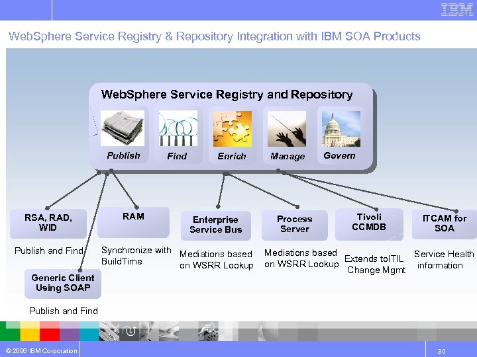Click the '© 2006 IBM Corporation' footer text
Viewport: 477px width, 357px height.
point(41,350)
